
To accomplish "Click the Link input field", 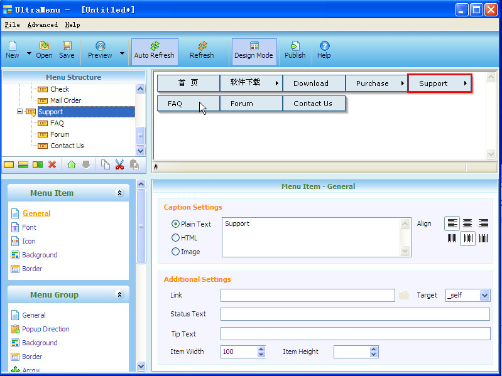I will [308, 295].
